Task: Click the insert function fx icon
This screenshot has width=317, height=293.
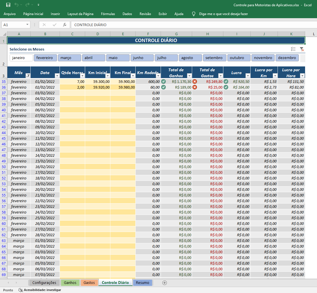Action: click(65, 25)
